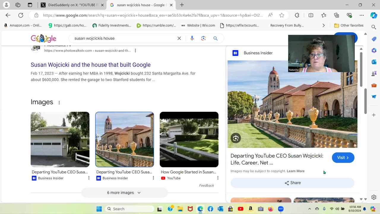This screenshot has width=380, height=214.
Task: Open the Other favorites folder
Action: click(x=349, y=26)
